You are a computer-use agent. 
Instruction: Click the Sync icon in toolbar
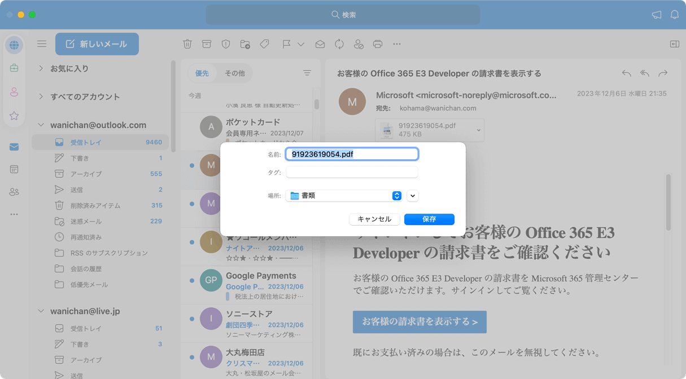(x=339, y=44)
